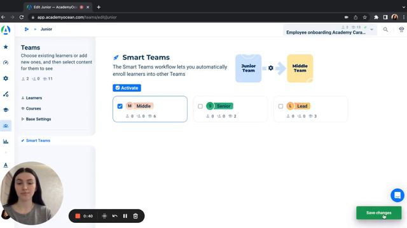This screenshot has width=407, height=228.
Task: Reload the browser page
Action: coord(22,17)
